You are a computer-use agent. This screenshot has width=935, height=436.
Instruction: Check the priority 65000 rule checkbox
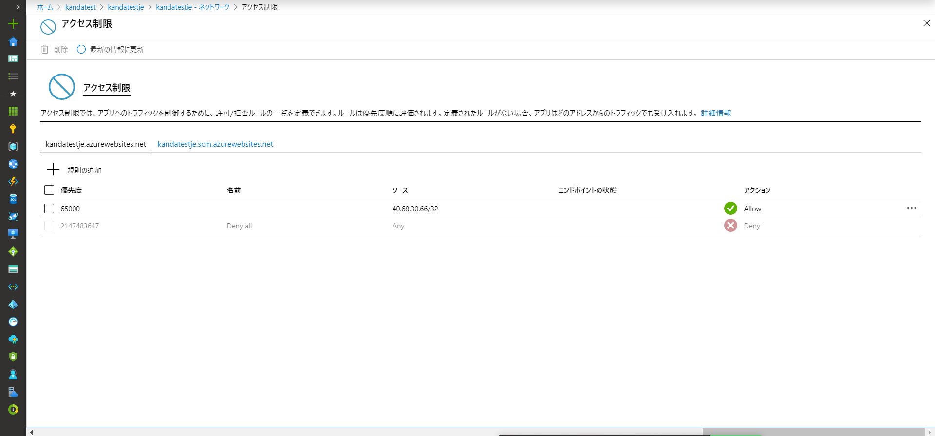[49, 209]
